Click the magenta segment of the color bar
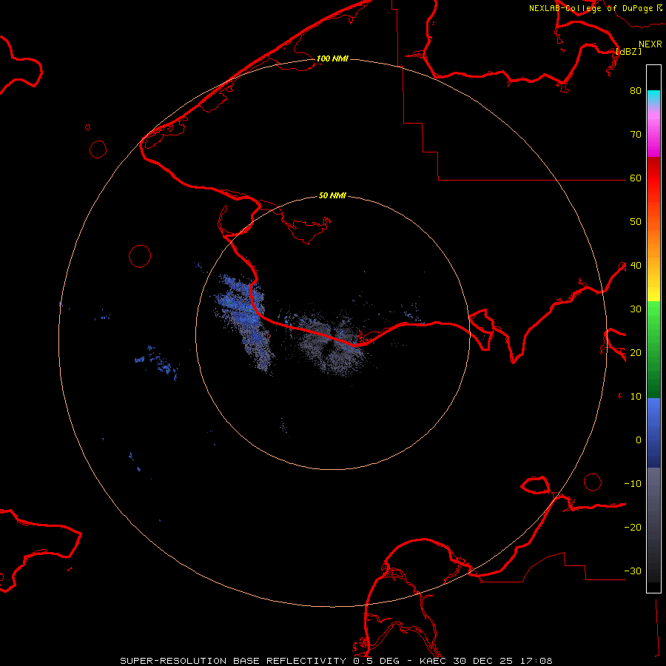The height and width of the screenshot is (666, 666). pyautogui.click(x=653, y=136)
